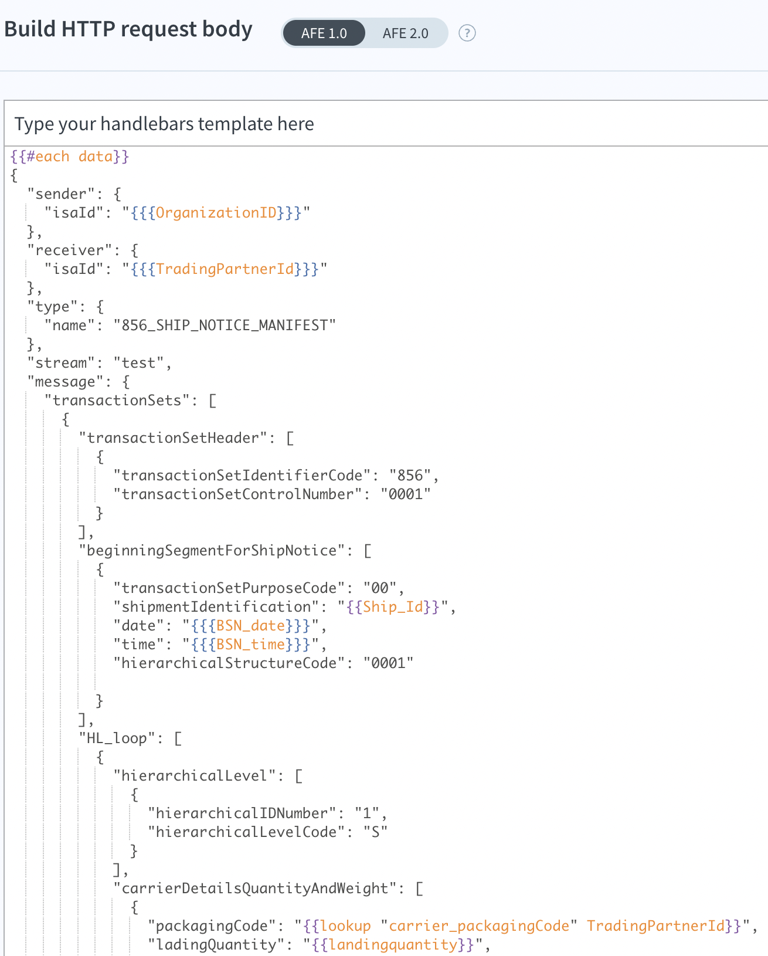Click the {{Ship_Id}} variable
Viewport: 768px width, 956px height.
(392, 607)
